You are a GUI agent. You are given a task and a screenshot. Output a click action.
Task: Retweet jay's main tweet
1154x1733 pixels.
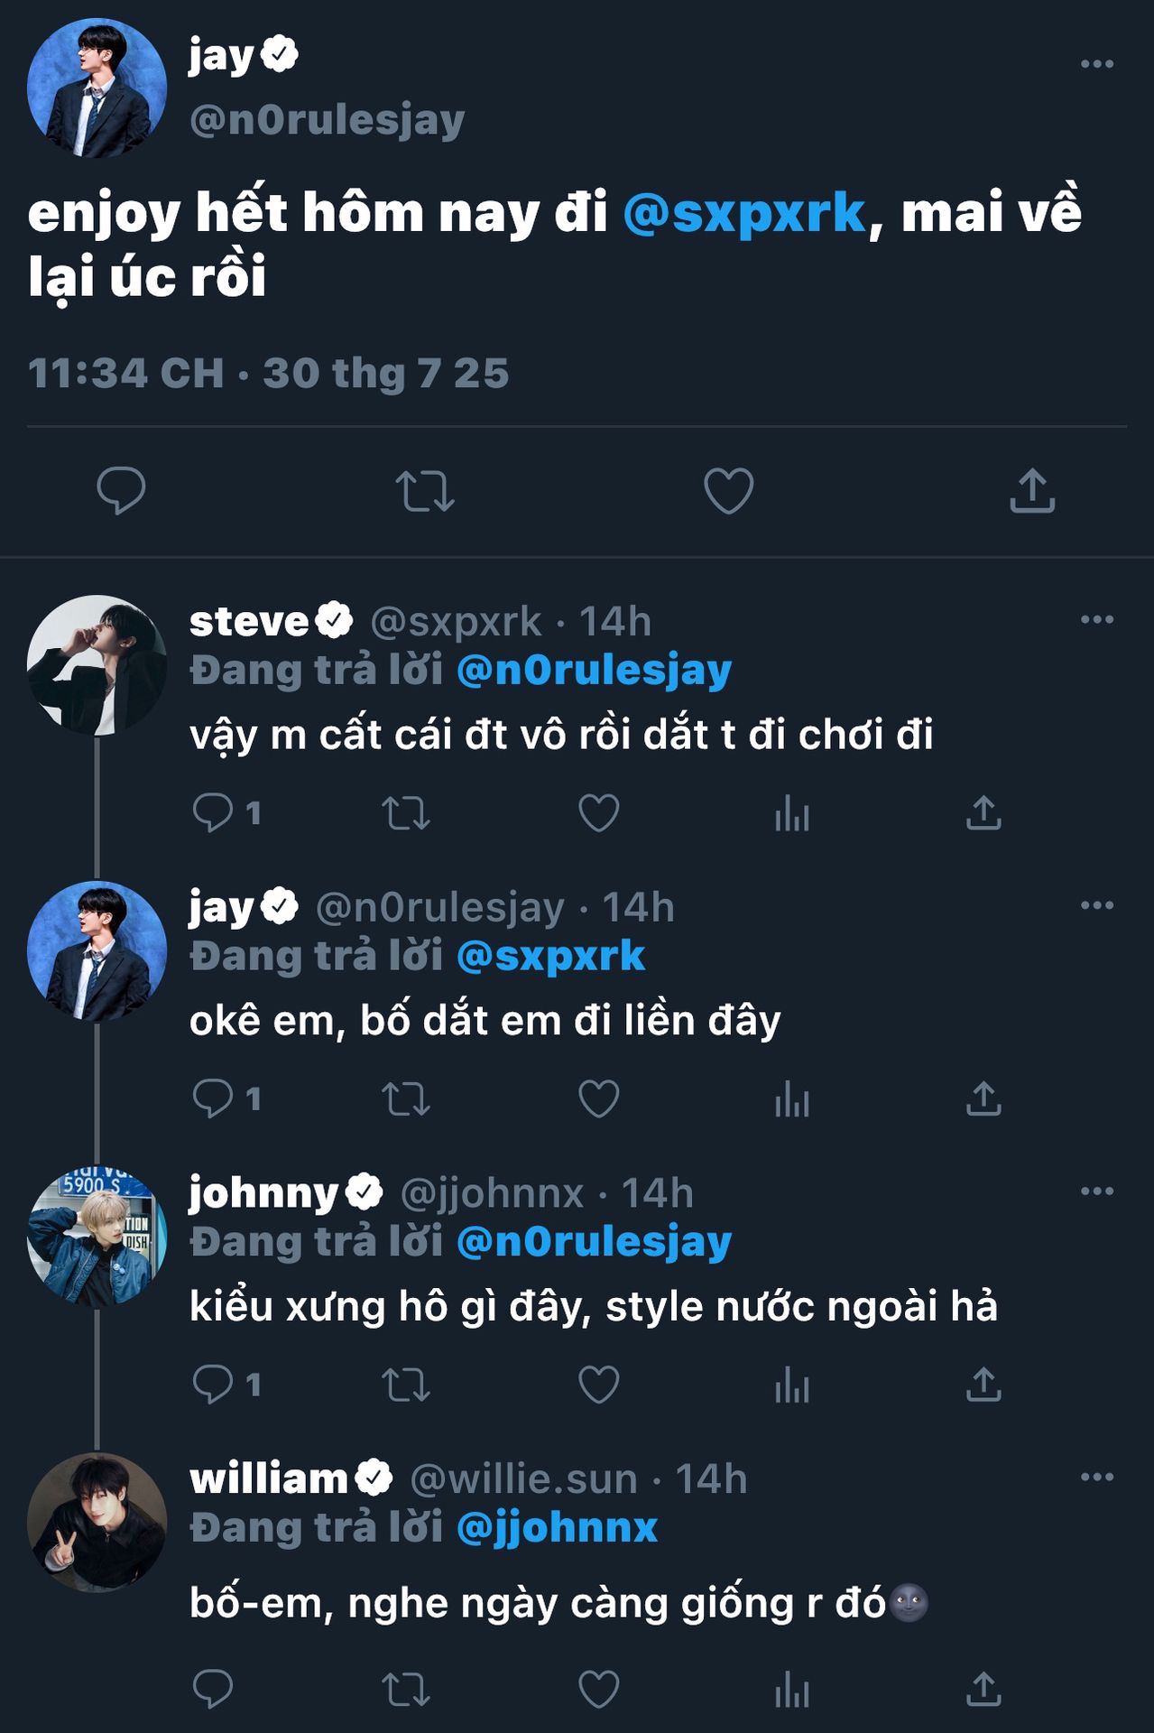coord(425,492)
